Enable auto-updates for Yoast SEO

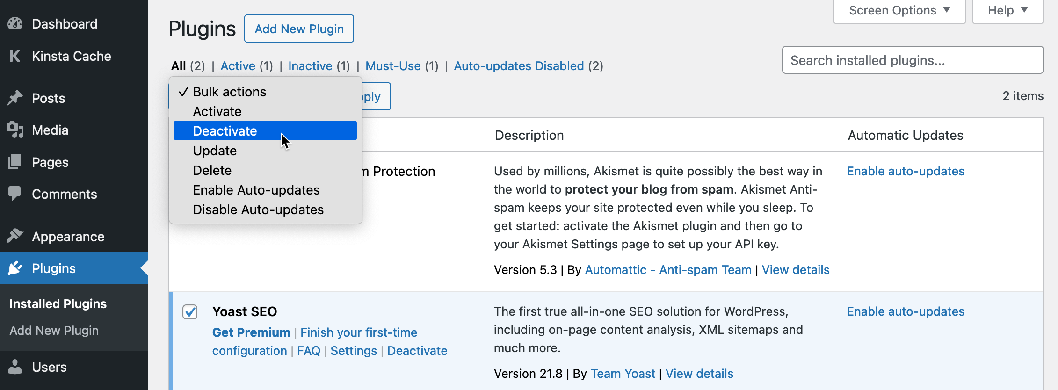coord(906,311)
